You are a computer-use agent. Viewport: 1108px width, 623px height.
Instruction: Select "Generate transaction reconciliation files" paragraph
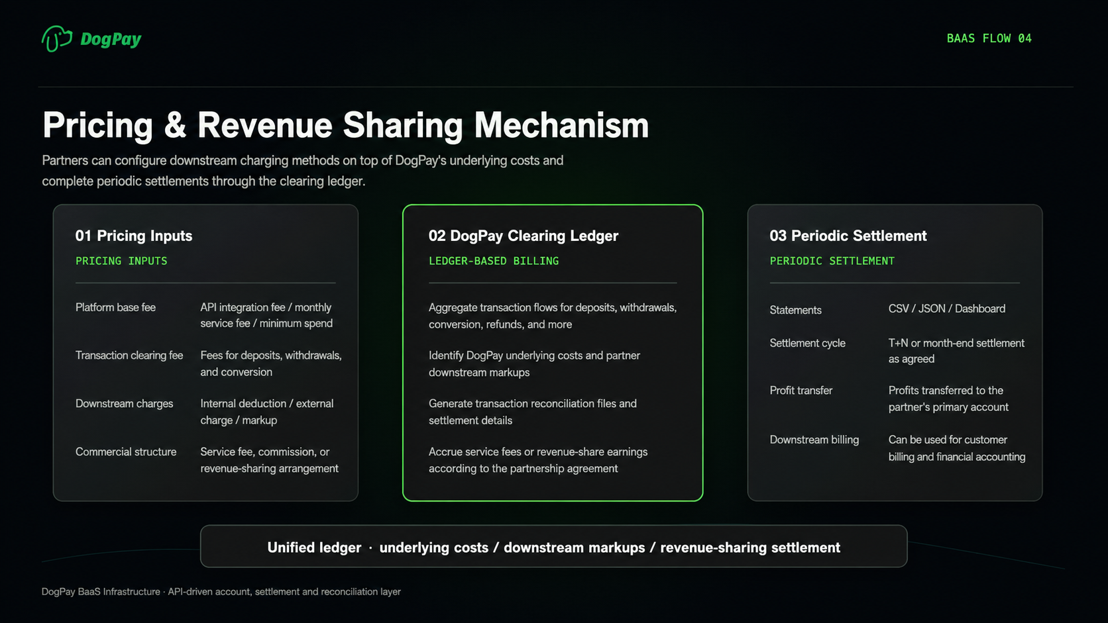(x=533, y=412)
